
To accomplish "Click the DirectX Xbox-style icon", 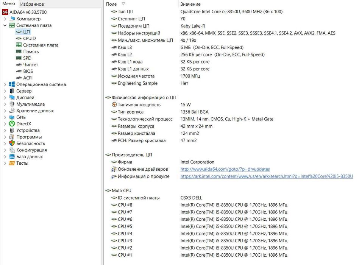I will pos(12,123).
